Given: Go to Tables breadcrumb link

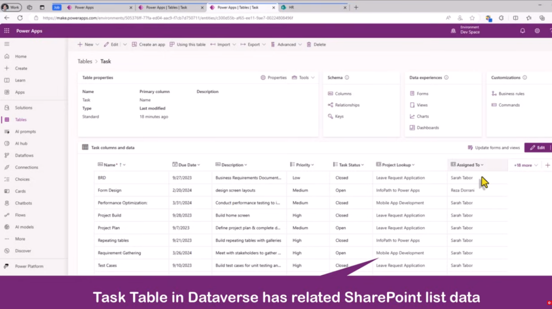Looking at the screenshot, I should click(x=85, y=61).
